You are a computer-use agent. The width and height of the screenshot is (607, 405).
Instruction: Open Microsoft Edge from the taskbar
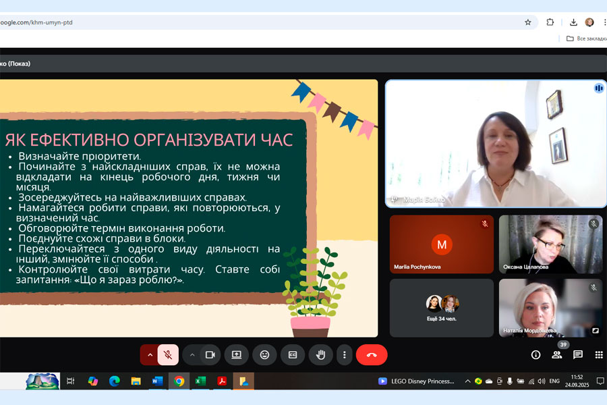click(114, 381)
